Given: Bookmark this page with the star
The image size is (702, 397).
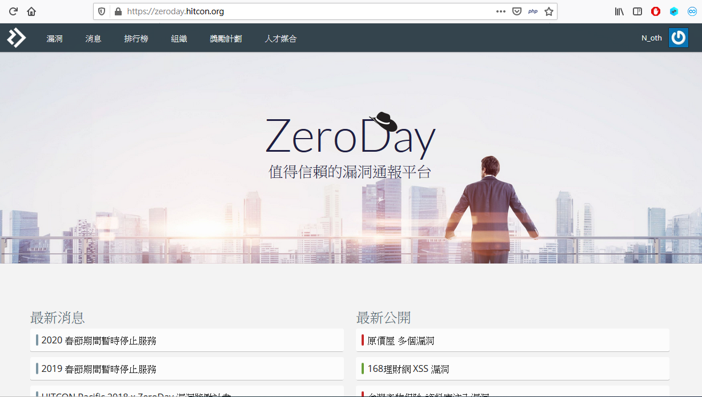Looking at the screenshot, I should click(x=549, y=11).
